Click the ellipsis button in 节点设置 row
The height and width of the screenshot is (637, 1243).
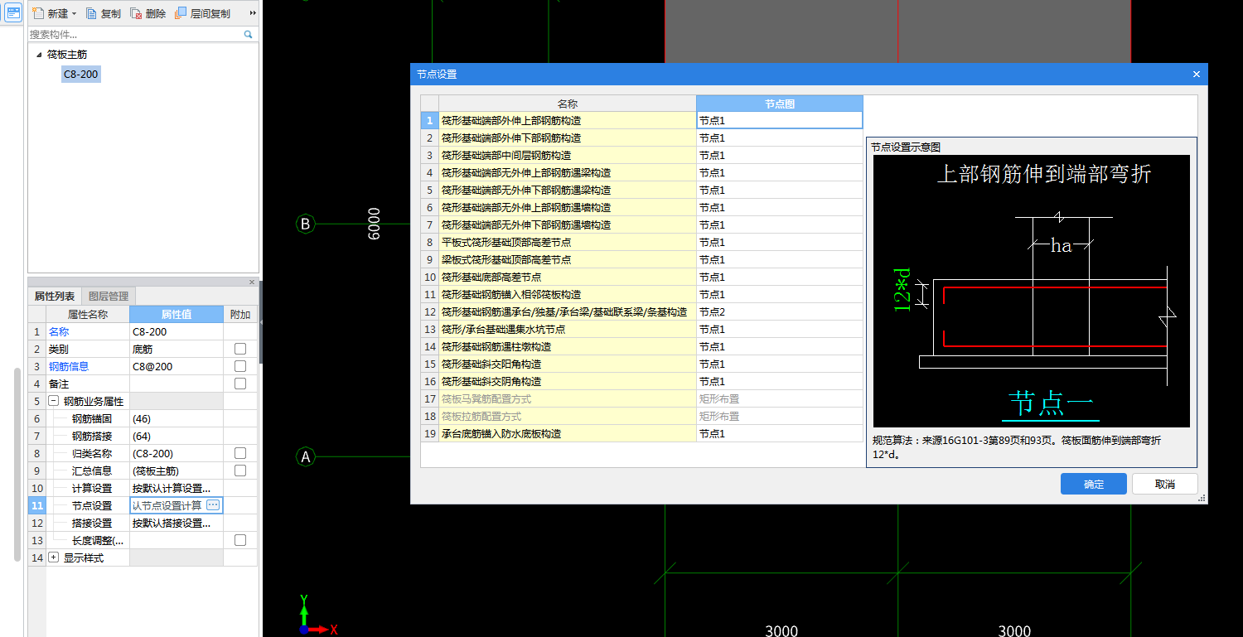click(213, 505)
